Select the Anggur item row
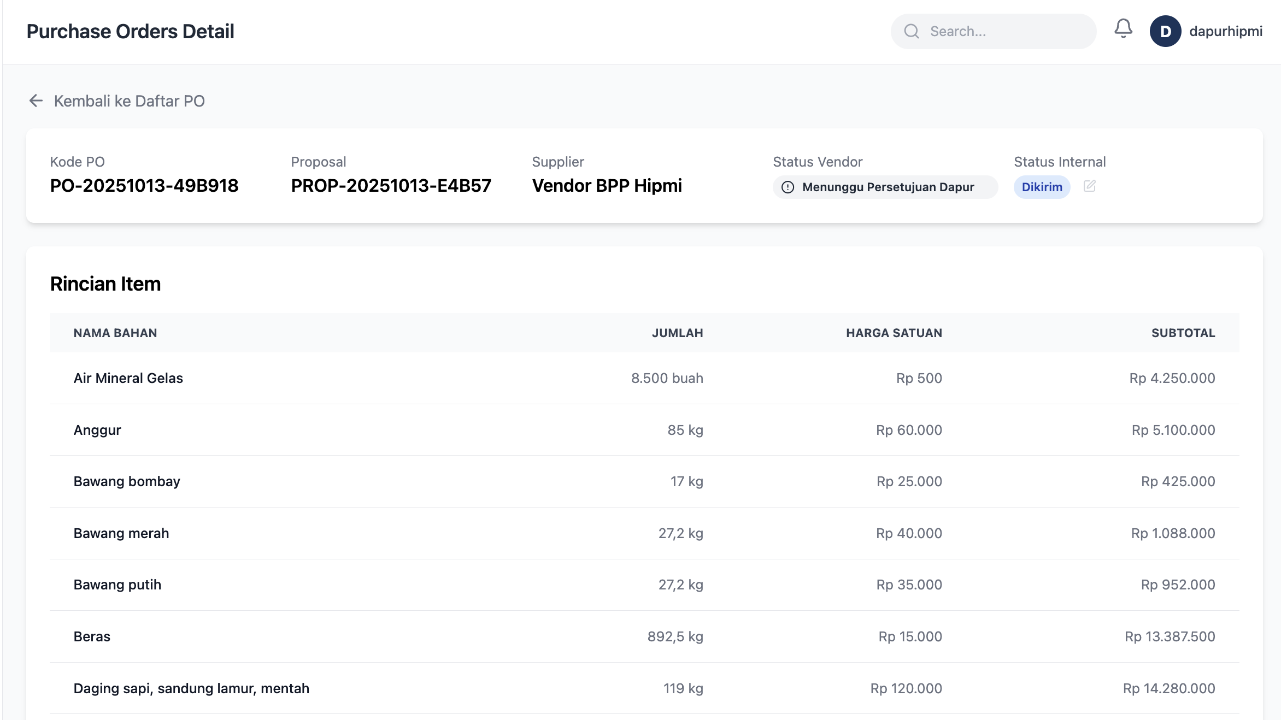The height and width of the screenshot is (720, 1281). [x=97, y=430]
